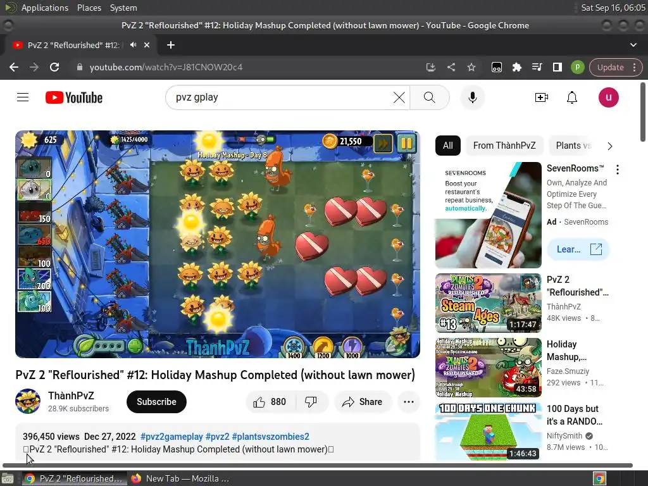Open Chrome three-dot menu
The width and height of the screenshot is (648, 486).
[x=634, y=67]
